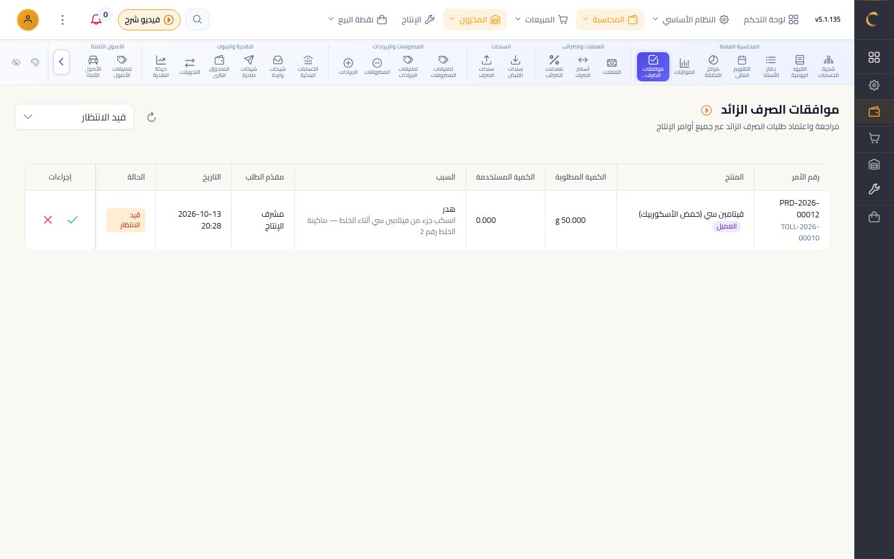Collapse ribbon with chevron arrow button
The image size is (894, 559).
click(61, 62)
